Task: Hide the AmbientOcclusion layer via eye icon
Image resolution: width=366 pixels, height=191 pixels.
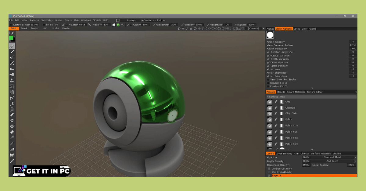Action: coord(269,168)
